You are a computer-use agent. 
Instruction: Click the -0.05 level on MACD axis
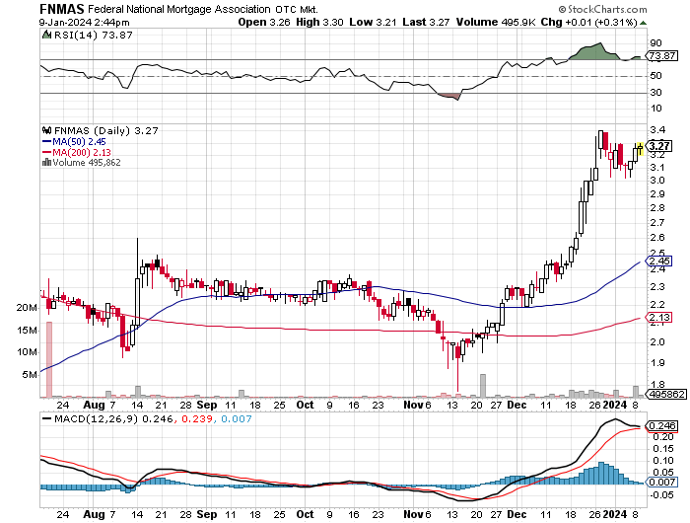(x=661, y=495)
